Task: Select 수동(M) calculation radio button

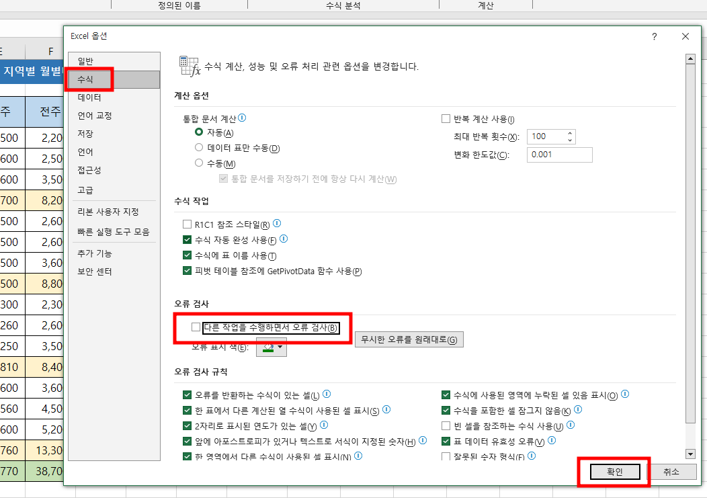Action: pos(199,163)
